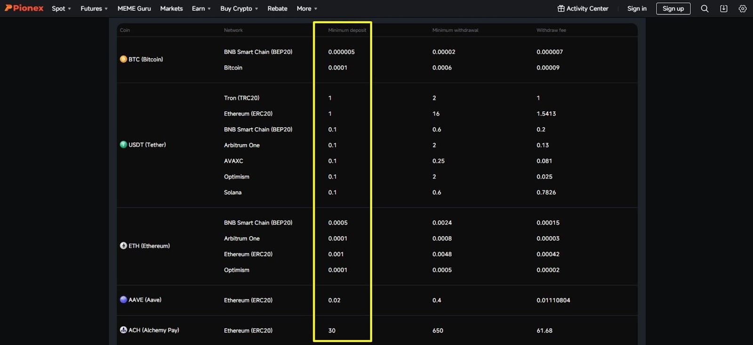The width and height of the screenshot is (753, 345).
Task: Click the download app icon
Action: tap(724, 8)
